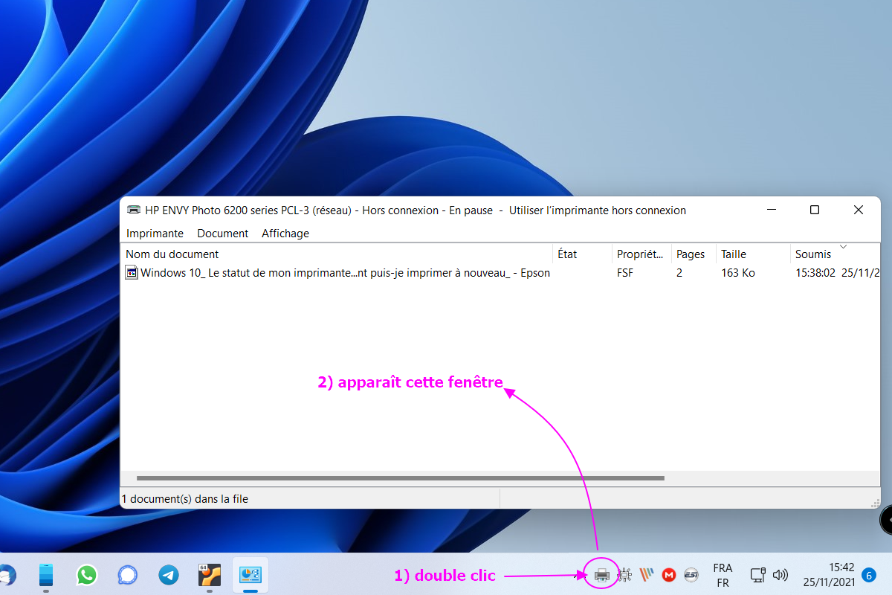
Task: Open the clock showing 15:42 25/11/2021
Action: (829, 575)
